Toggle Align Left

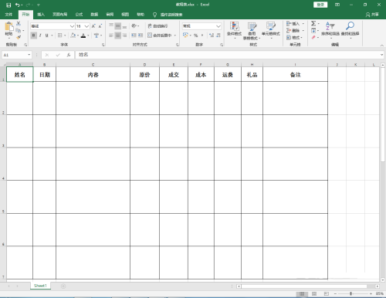tap(111, 36)
